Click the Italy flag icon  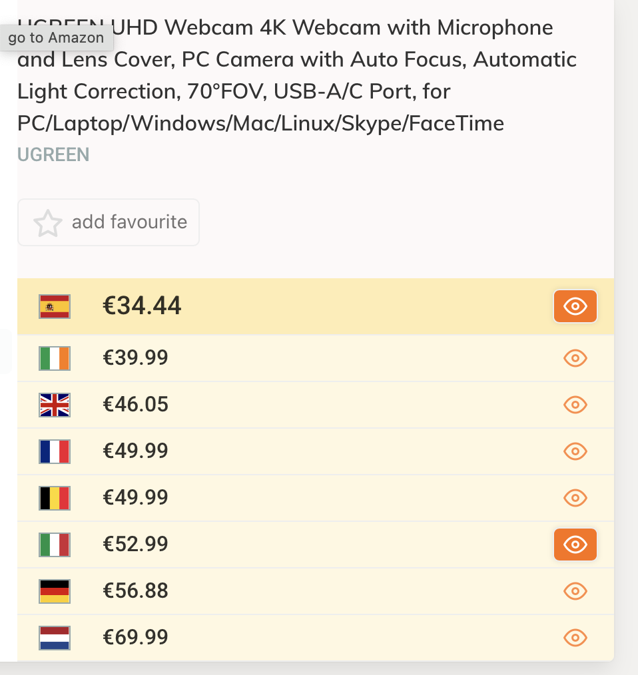(x=55, y=545)
